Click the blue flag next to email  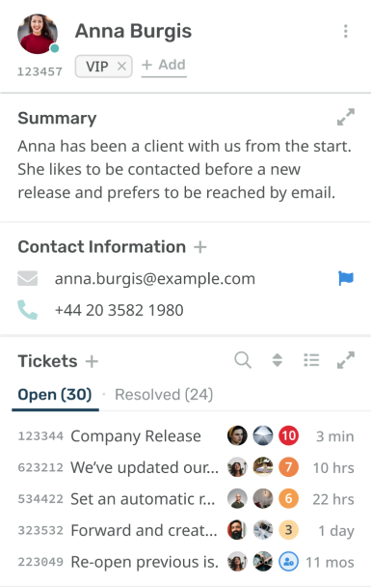pyautogui.click(x=346, y=278)
